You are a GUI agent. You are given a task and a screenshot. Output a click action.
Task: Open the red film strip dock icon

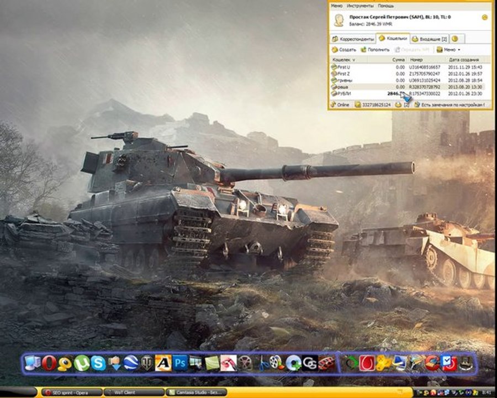(326, 363)
